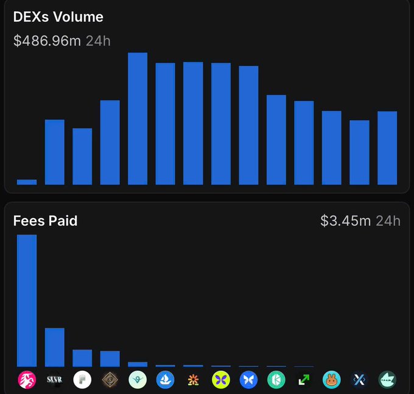Viewport: 414px width, 394px height.
Task: Open the OpenSea sailboat icon
Action: pos(165,380)
